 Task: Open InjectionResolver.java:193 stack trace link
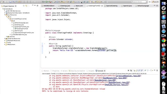point(128,76)
